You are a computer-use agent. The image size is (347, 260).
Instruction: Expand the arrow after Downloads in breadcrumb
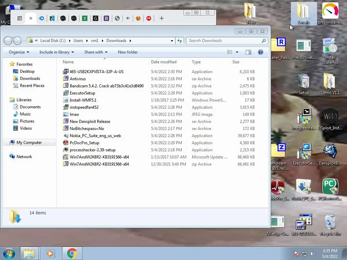tap(130, 41)
